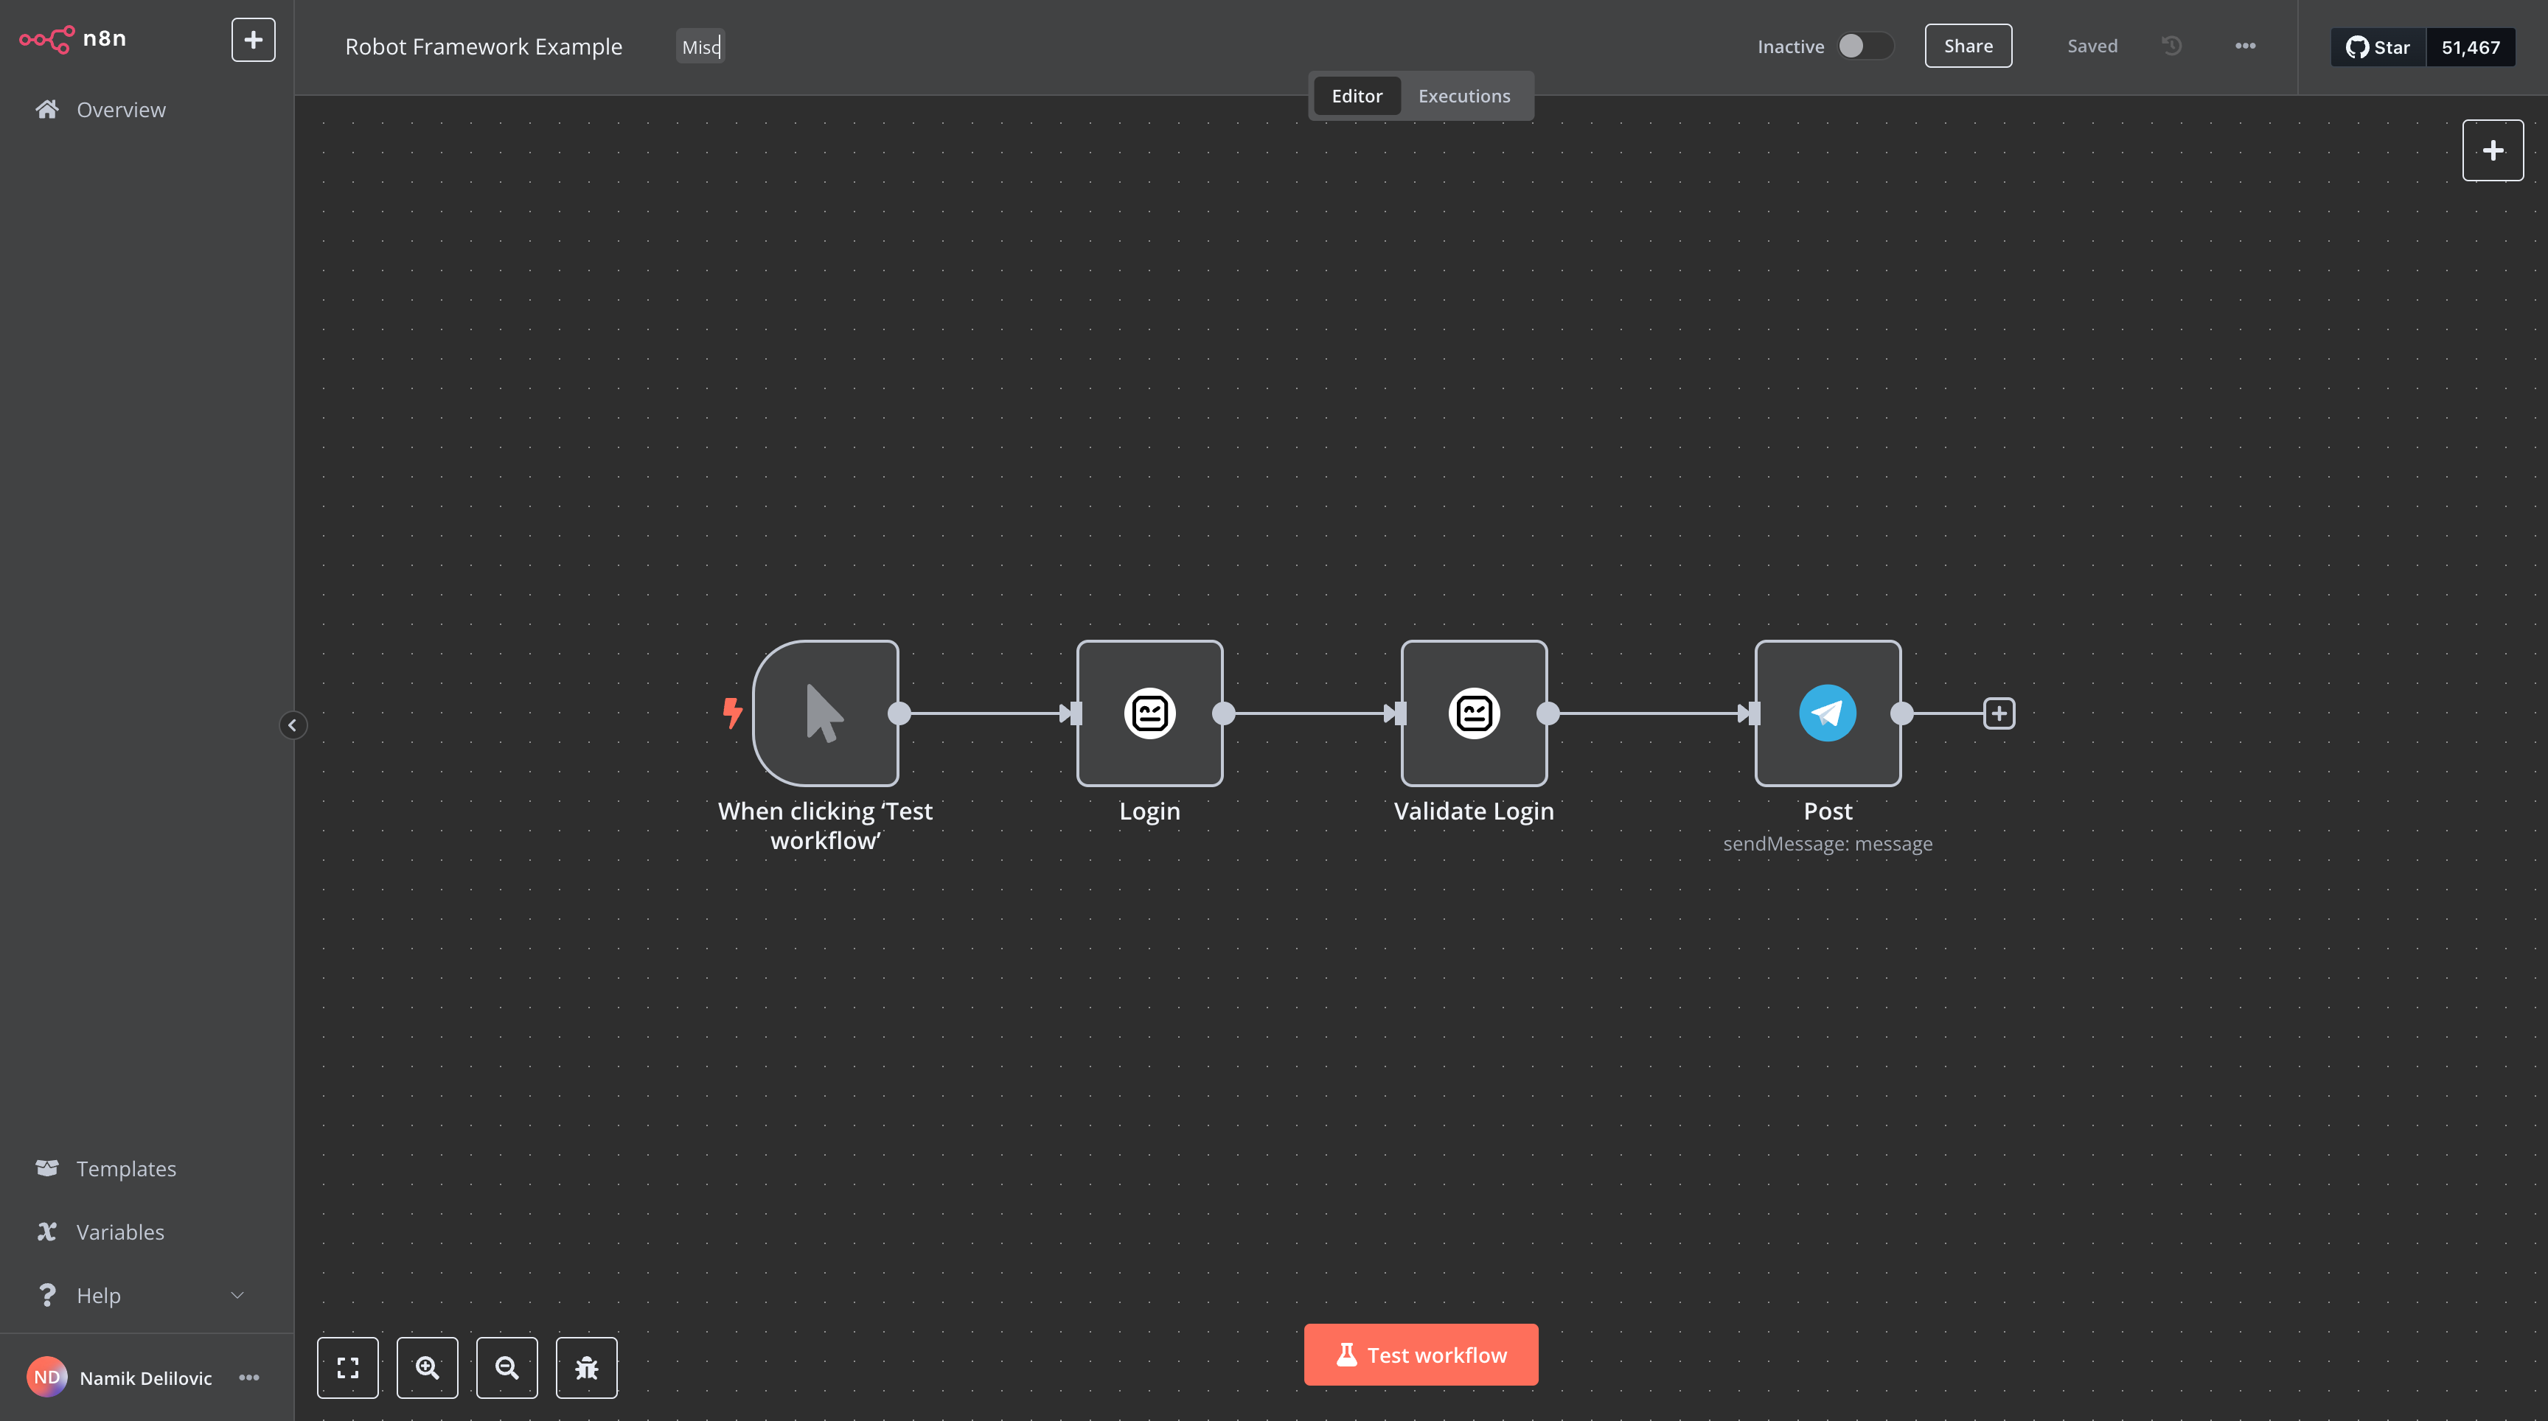Switch to the Executions tab
Image resolution: width=2548 pixels, height=1421 pixels.
click(1464, 96)
